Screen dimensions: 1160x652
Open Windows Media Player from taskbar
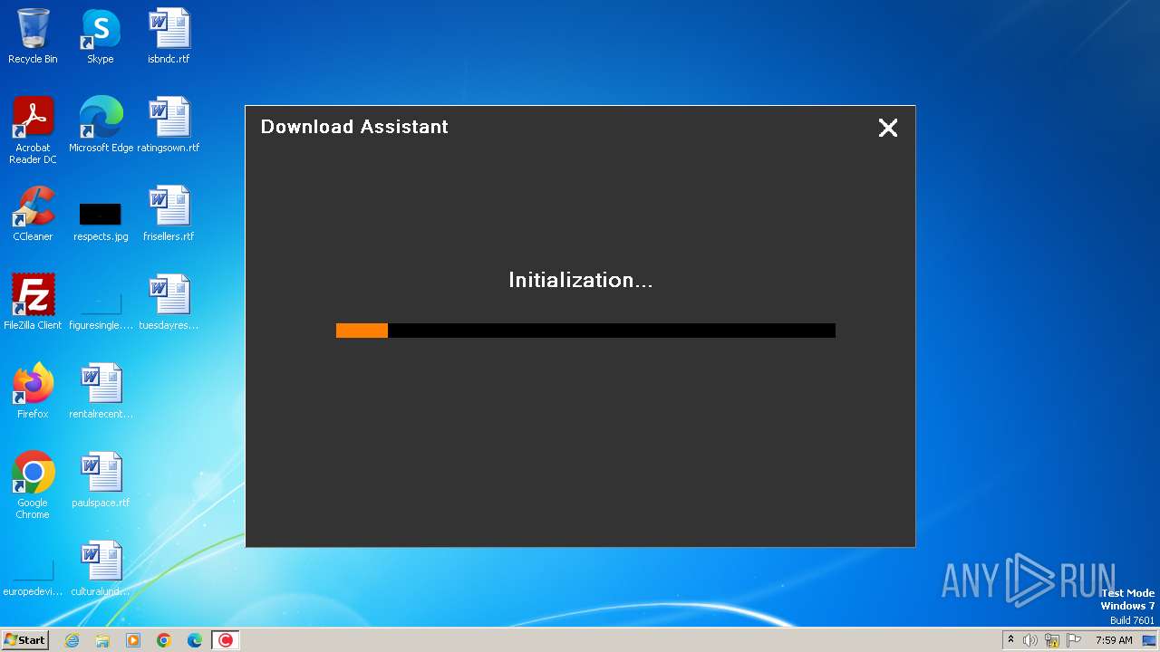[x=133, y=640]
